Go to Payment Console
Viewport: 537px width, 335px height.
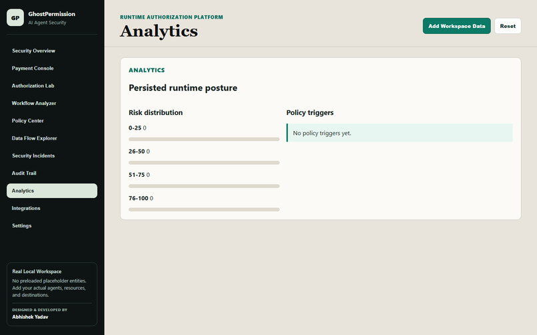52,68
